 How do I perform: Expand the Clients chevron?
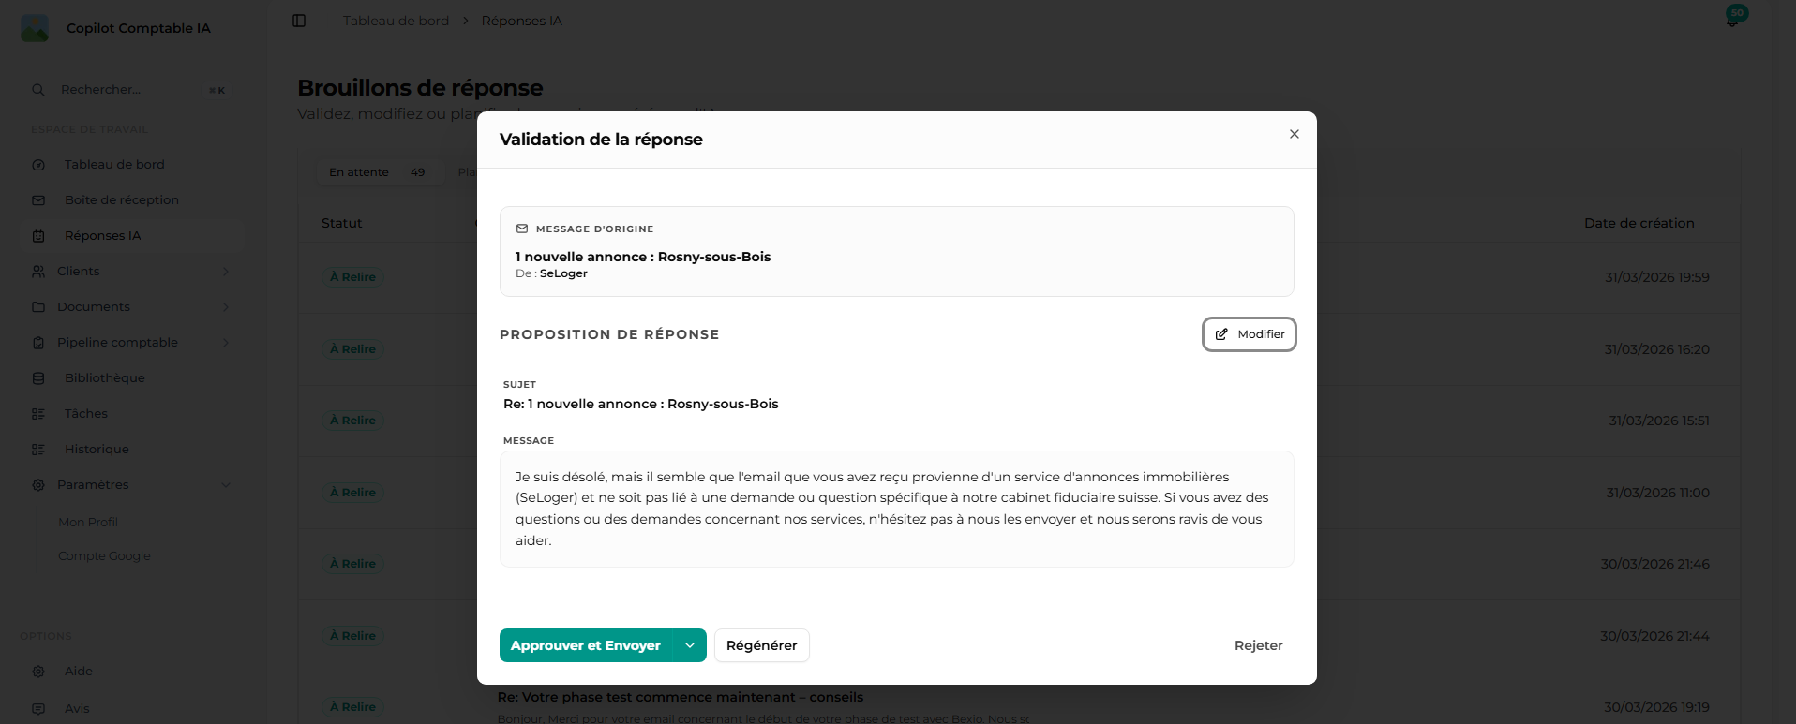226,272
